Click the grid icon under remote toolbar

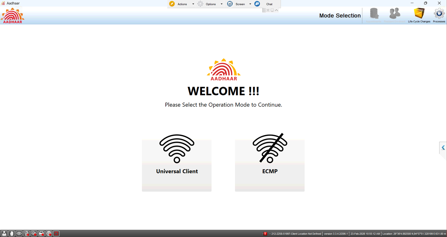tap(264, 10)
